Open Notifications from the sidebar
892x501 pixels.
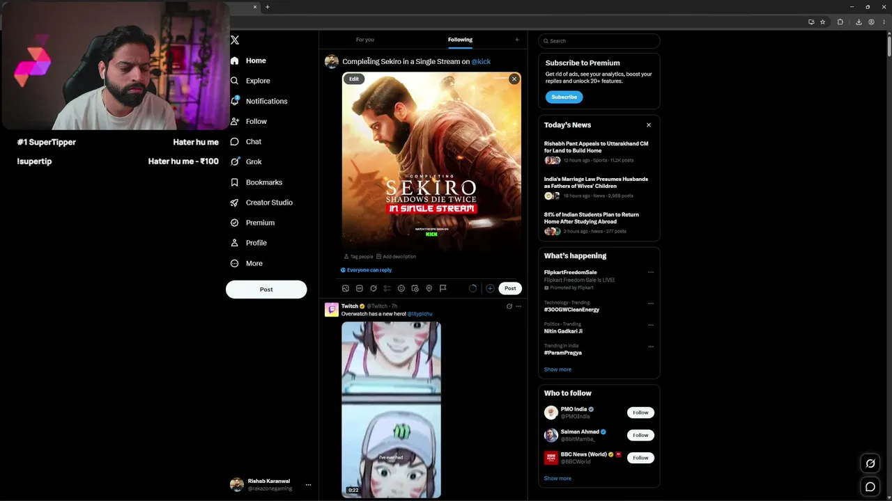[259, 101]
